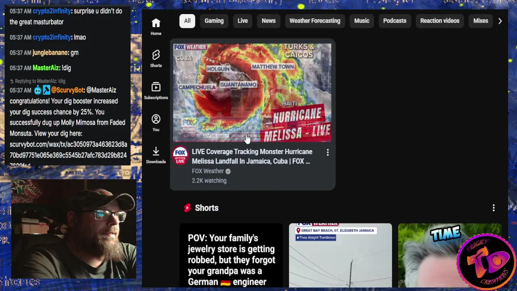Select the Reaction videos filter chip
The height and width of the screenshot is (291, 517).
click(440, 21)
